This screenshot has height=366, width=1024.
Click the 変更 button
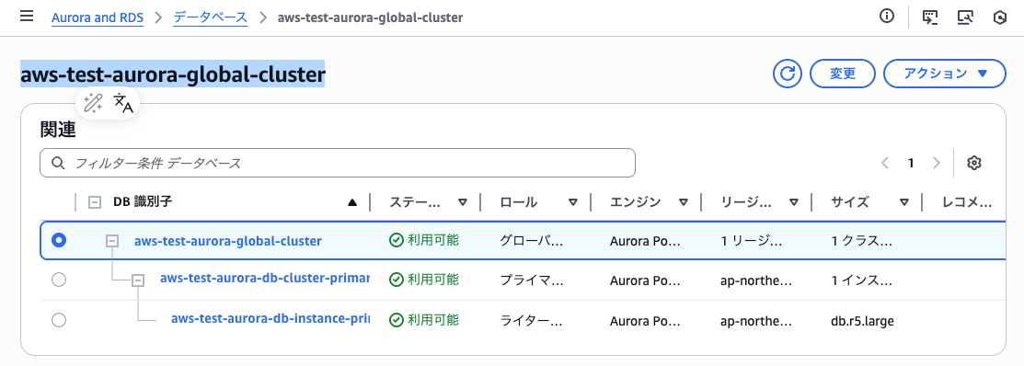click(x=843, y=74)
